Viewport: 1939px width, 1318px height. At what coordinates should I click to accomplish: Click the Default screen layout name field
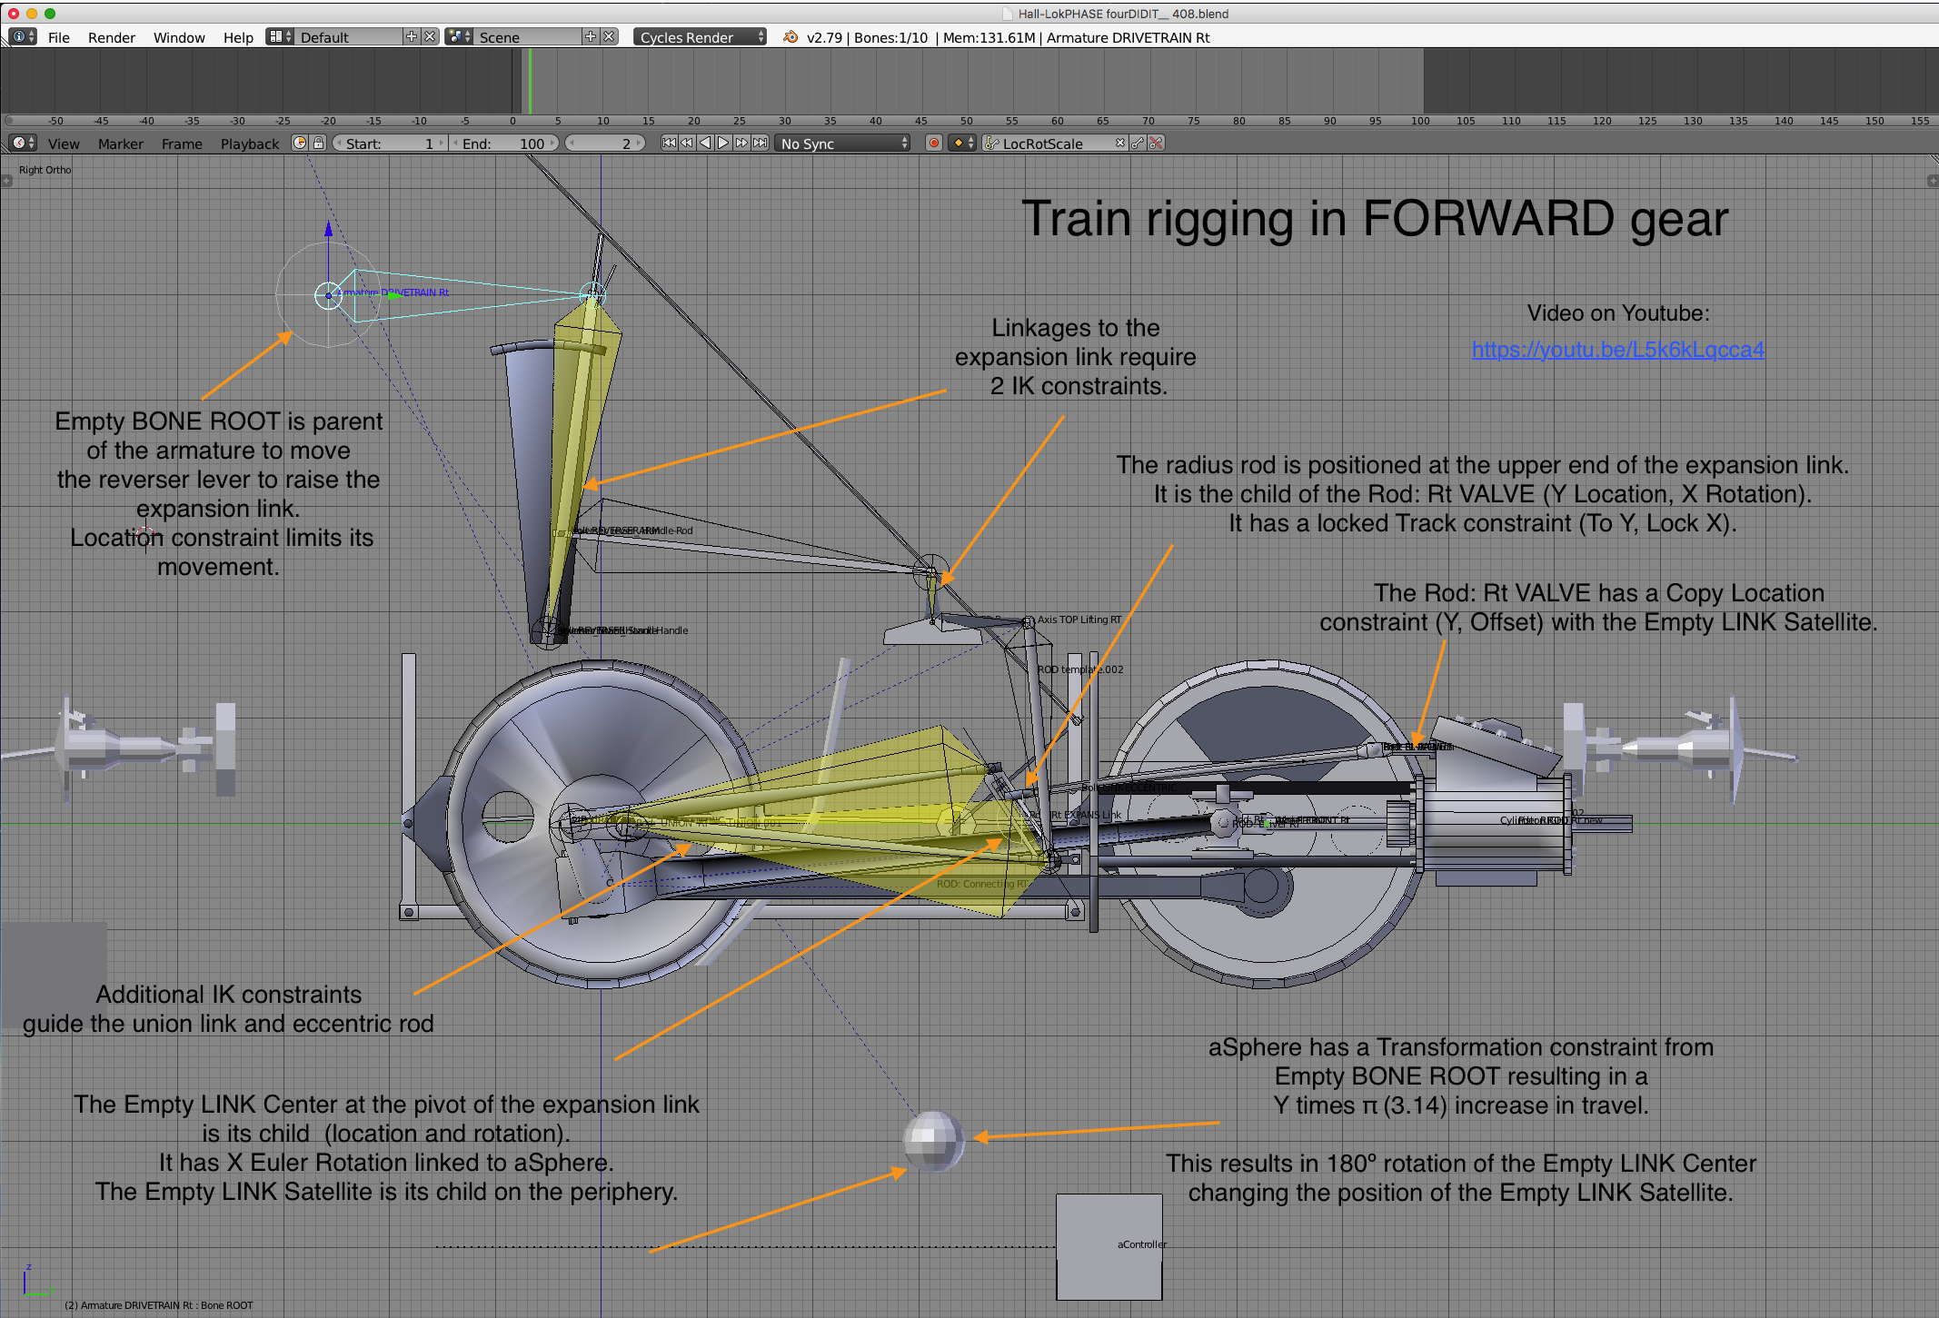(x=350, y=37)
